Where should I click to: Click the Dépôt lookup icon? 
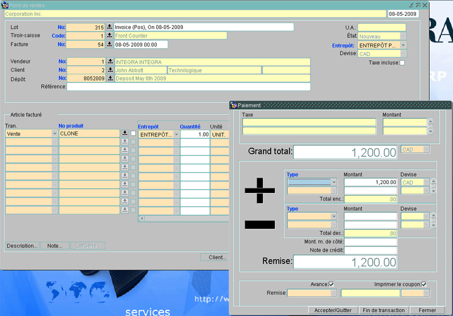110,79
